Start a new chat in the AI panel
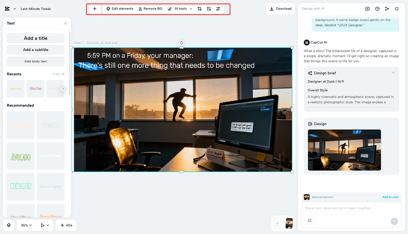This screenshot has width=408, height=234. [367, 9]
